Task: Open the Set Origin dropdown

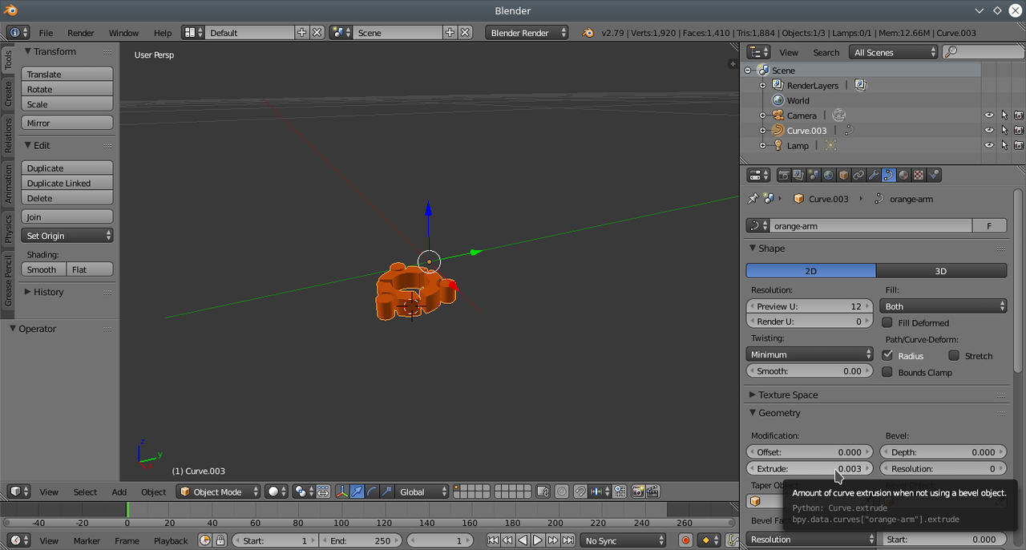Action: [67, 236]
